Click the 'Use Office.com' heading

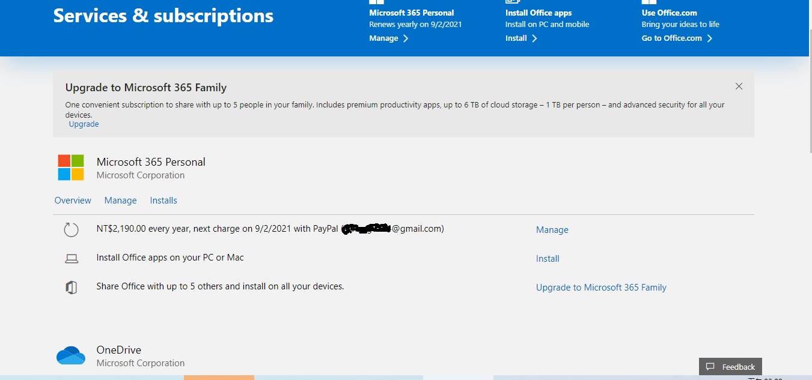pos(669,13)
